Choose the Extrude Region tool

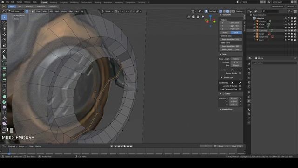pos(4,70)
